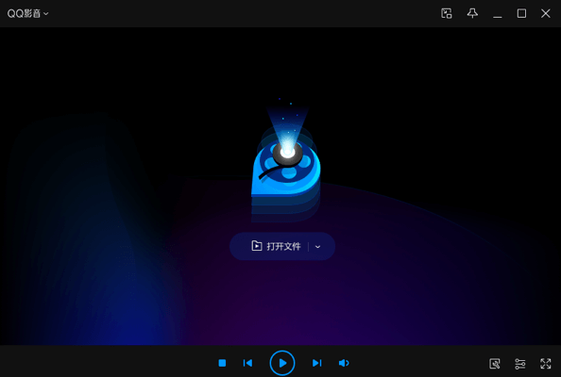Close the QQ影音 player

pyautogui.click(x=545, y=13)
